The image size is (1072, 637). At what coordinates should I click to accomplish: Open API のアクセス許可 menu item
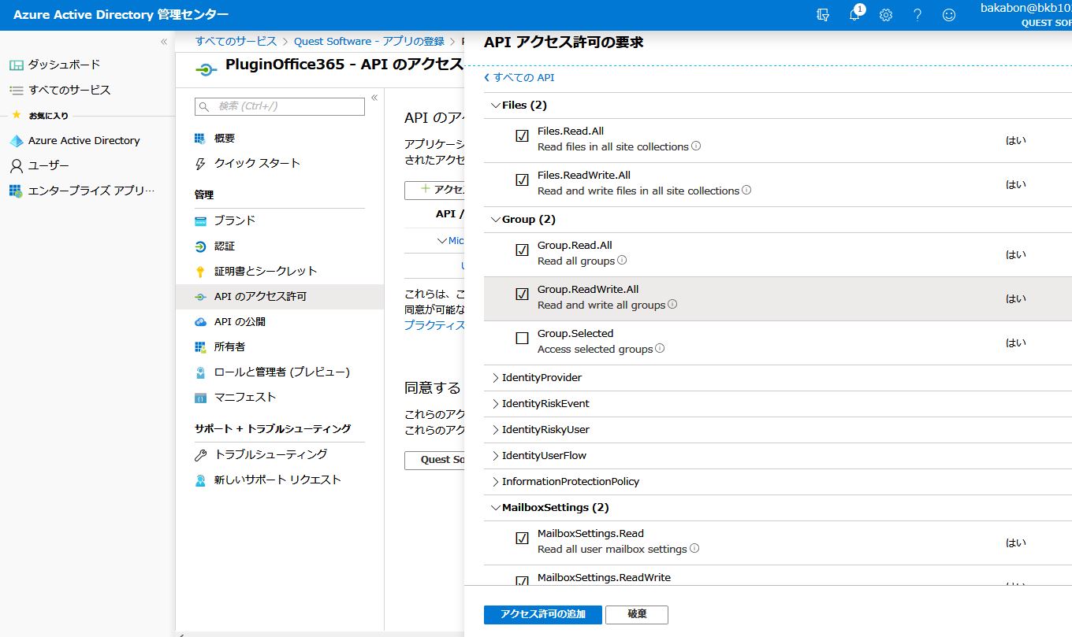[x=280, y=297]
